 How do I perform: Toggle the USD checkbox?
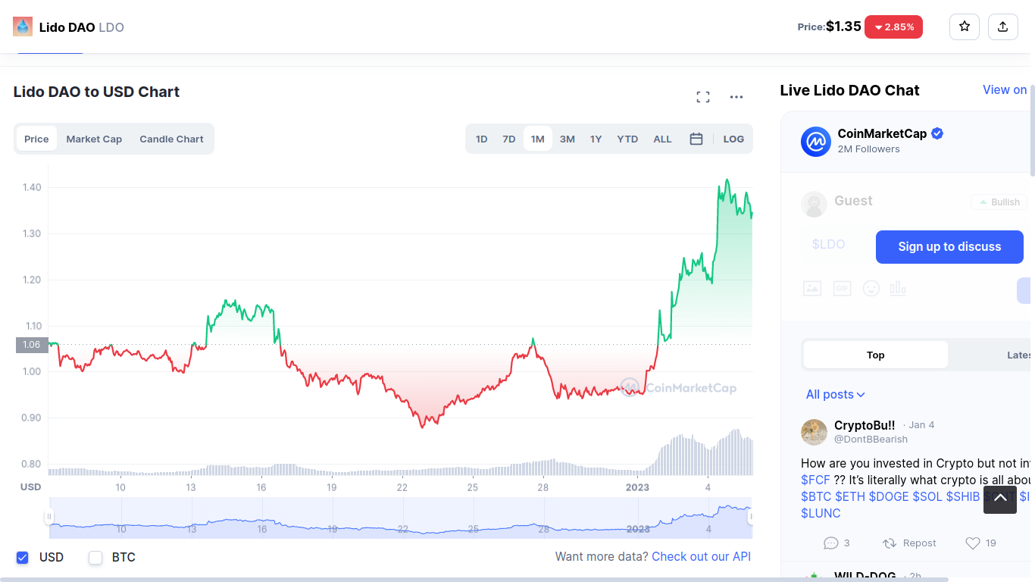pyautogui.click(x=23, y=558)
